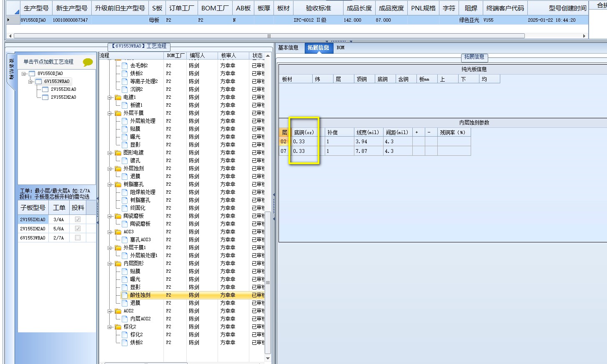Image resolution: width=607 pixels, height=364 pixels.
Task: Click the 外层干膜 folder icon
Action: pyautogui.click(x=118, y=113)
